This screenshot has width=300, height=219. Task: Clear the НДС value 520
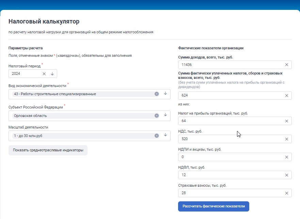[286, 139]
